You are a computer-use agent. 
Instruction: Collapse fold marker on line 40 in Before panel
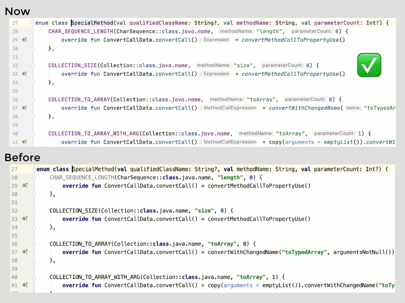tap(34, 277)
